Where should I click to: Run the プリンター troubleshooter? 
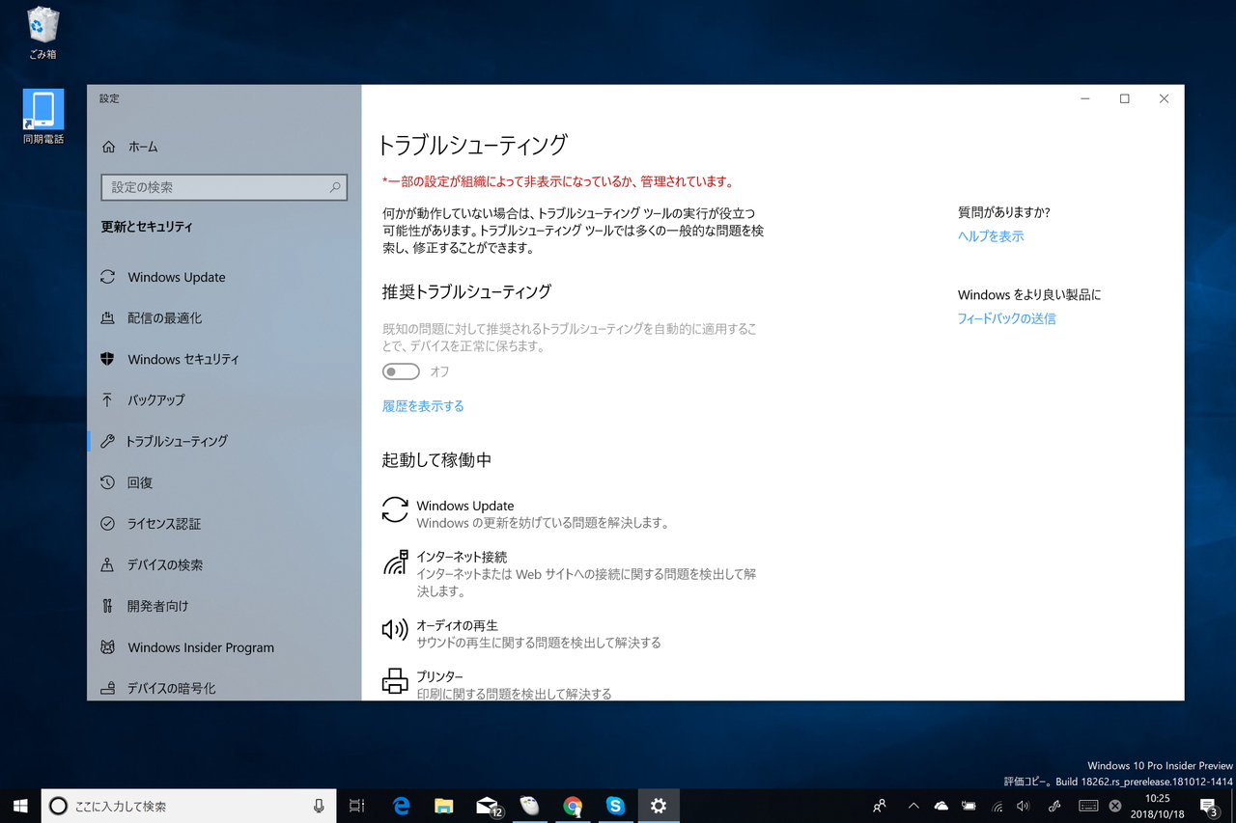pyautogui.click(x=439, y=676)
